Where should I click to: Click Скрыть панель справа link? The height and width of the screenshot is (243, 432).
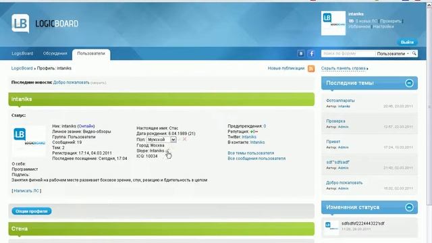pyautogui.click(x=344, y=68)
